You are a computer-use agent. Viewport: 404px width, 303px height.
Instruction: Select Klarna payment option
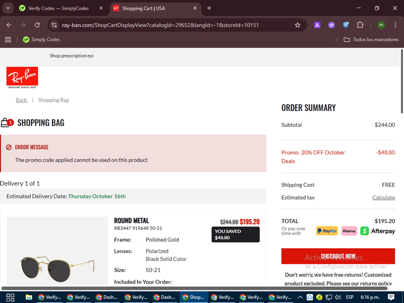pyautogui.click(x=349, y=231)
